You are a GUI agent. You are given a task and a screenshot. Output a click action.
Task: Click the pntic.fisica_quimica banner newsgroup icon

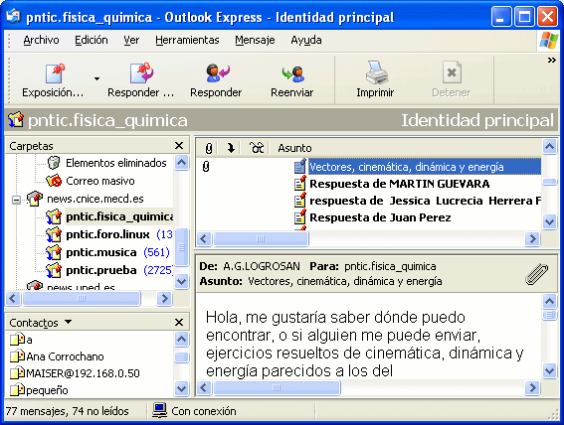tap(16, 120)
